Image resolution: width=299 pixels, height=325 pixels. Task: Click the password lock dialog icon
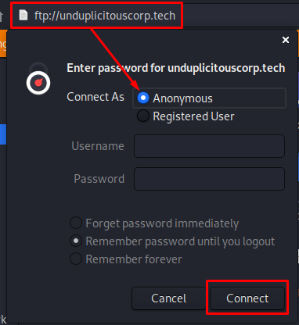click(x=38, y=79)
